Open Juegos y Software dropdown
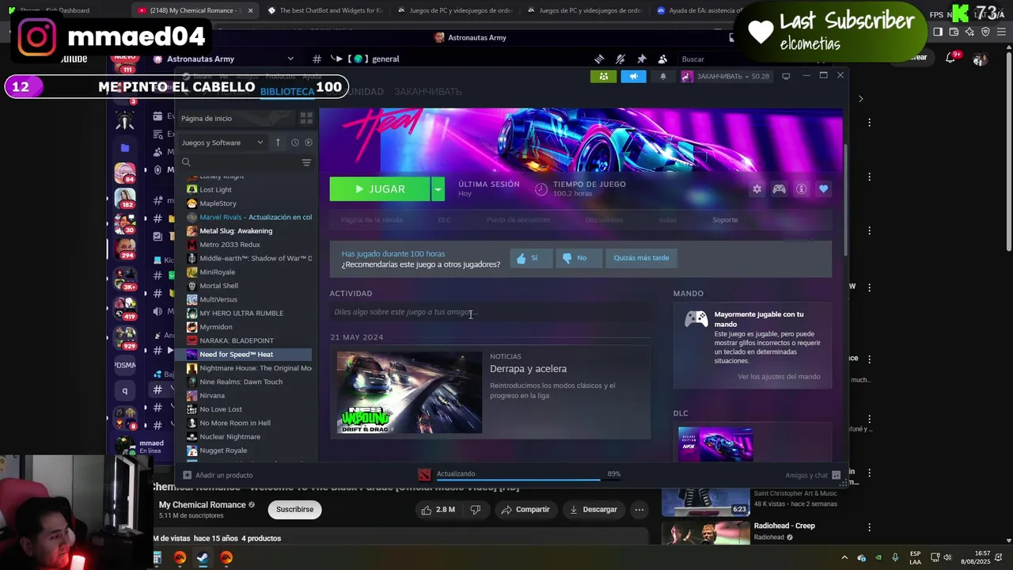 coord(222,142)
